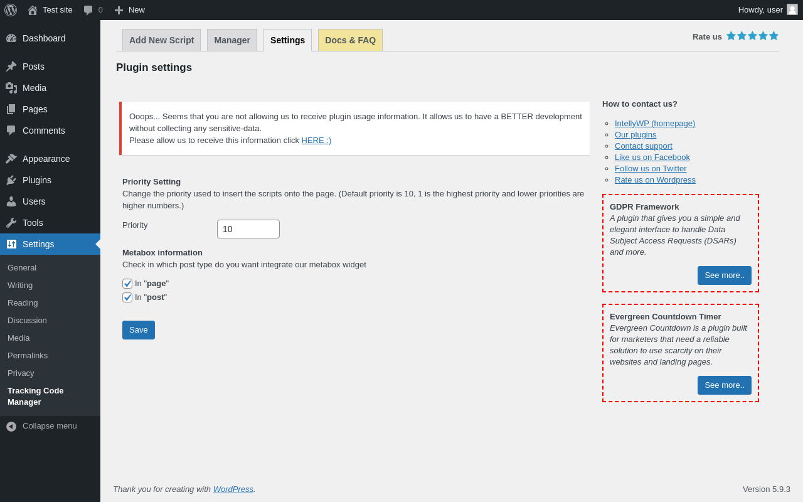
Task: Open the Dashboard icon in sidebar
Action: [x=11, y=38]
